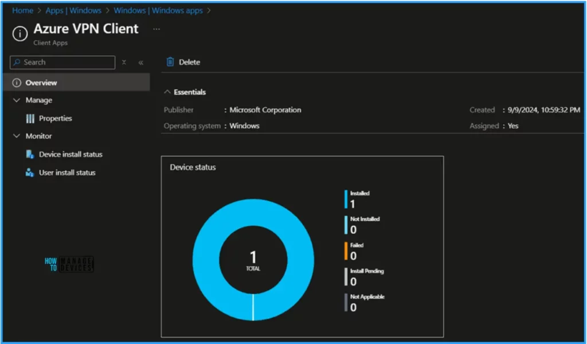Click the Client Apps subtitle

(50, 42)
